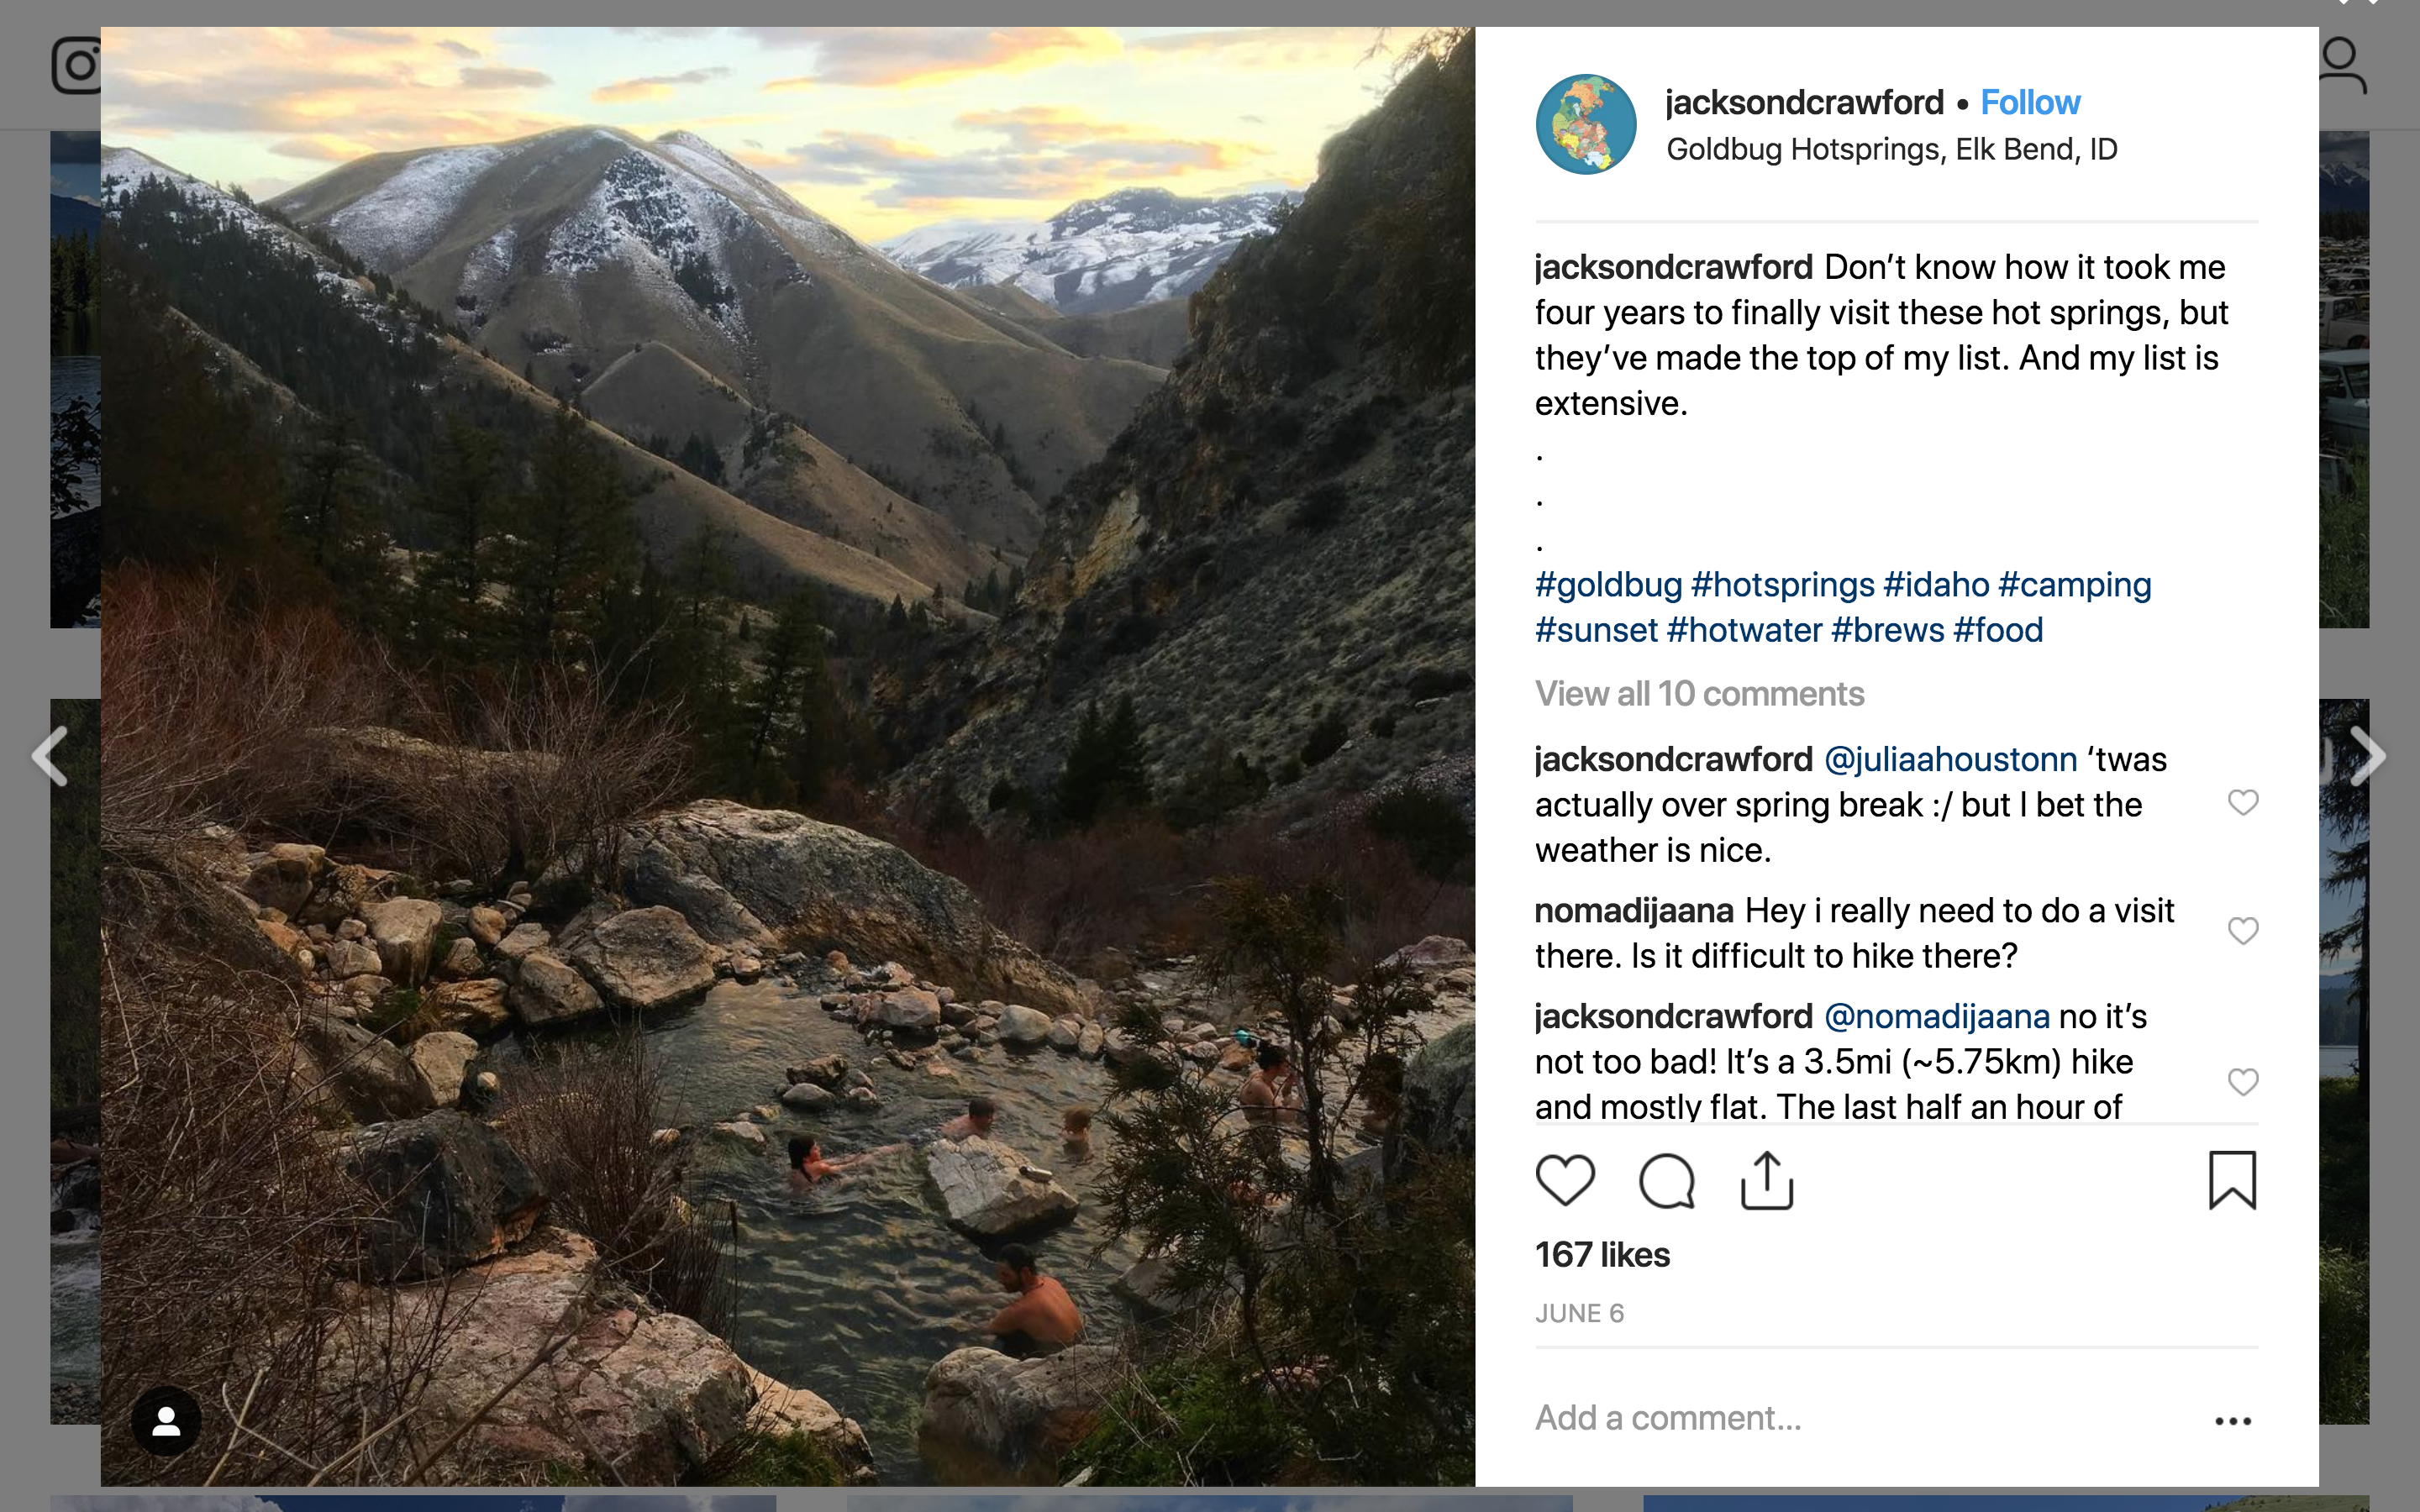2420x1512 pixels.
Task: Open the Instagram logo home icon
Action: (x=76, y=66)
